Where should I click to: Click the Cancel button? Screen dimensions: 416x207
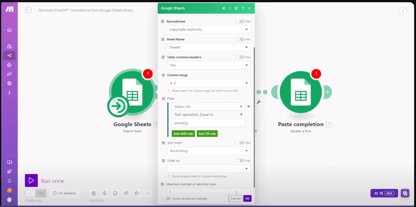(x=235, y=198)
